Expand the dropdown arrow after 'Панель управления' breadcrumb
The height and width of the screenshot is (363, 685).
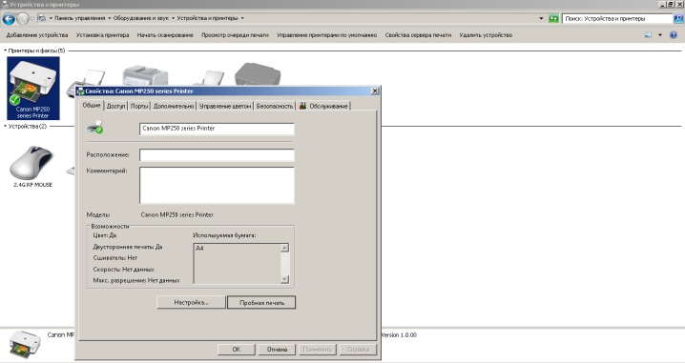[109, 18]
